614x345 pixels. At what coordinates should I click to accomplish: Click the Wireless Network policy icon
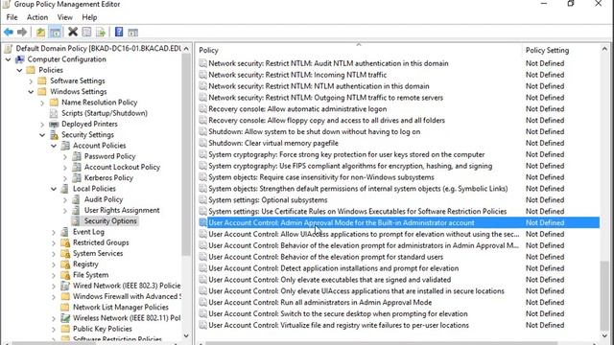tap(65, 318)
